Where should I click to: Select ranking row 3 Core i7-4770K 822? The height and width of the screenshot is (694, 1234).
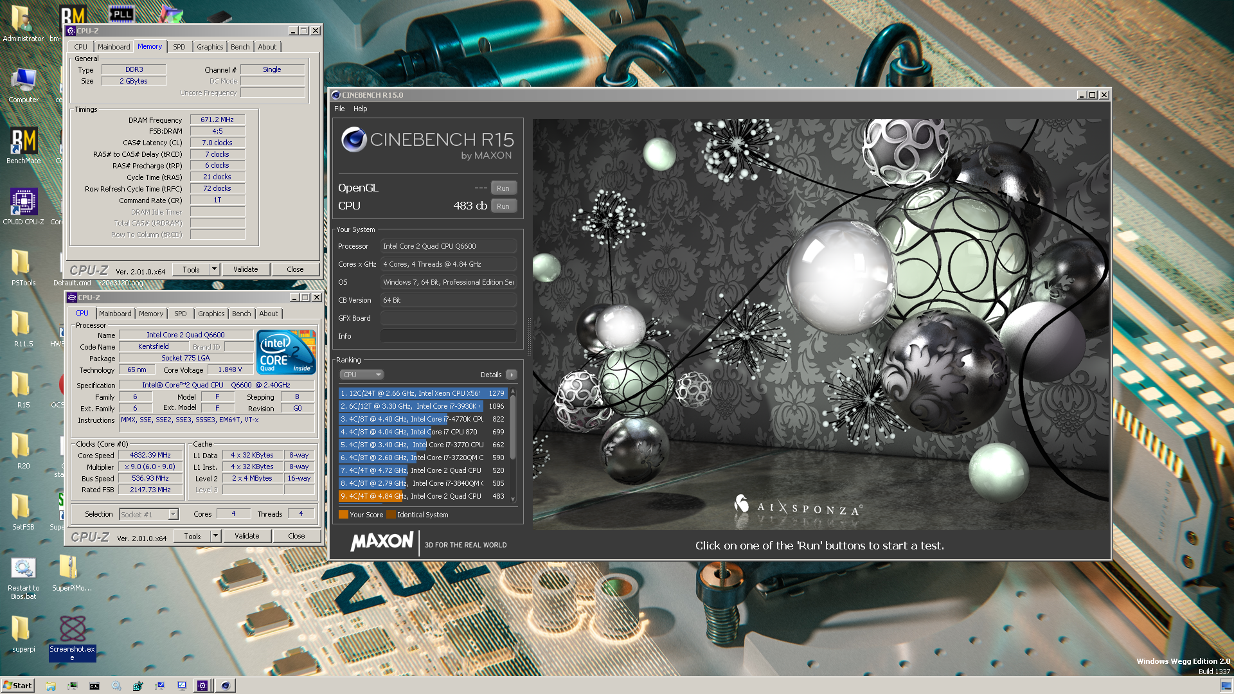pyautogui.click(x=423, y=419)
